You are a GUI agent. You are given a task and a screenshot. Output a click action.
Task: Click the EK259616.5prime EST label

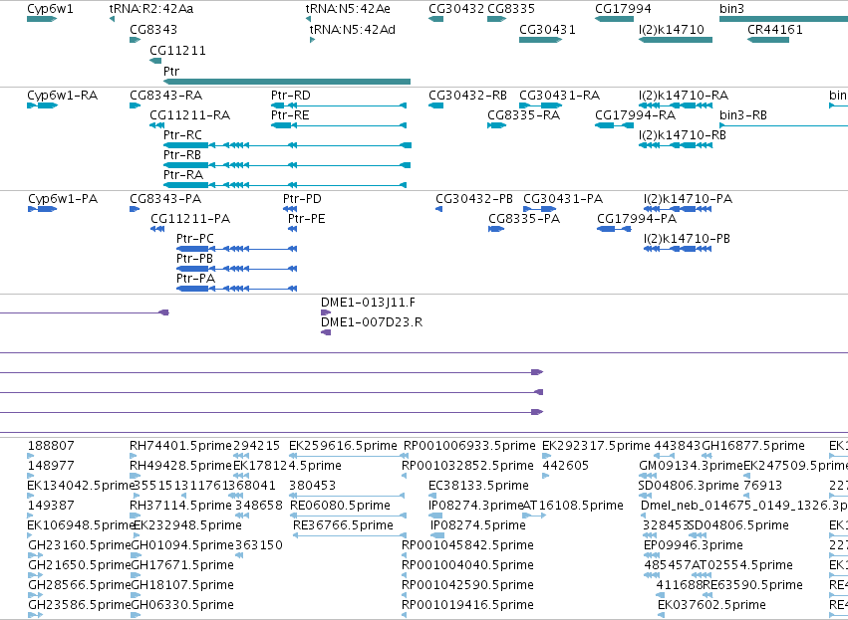pyautogui.click(x=343, y=446)
